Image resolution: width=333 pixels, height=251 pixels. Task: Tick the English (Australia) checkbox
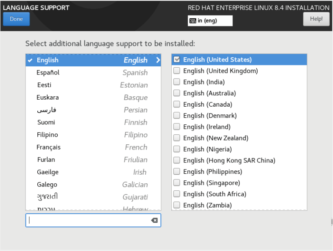[x=177, y=93]
